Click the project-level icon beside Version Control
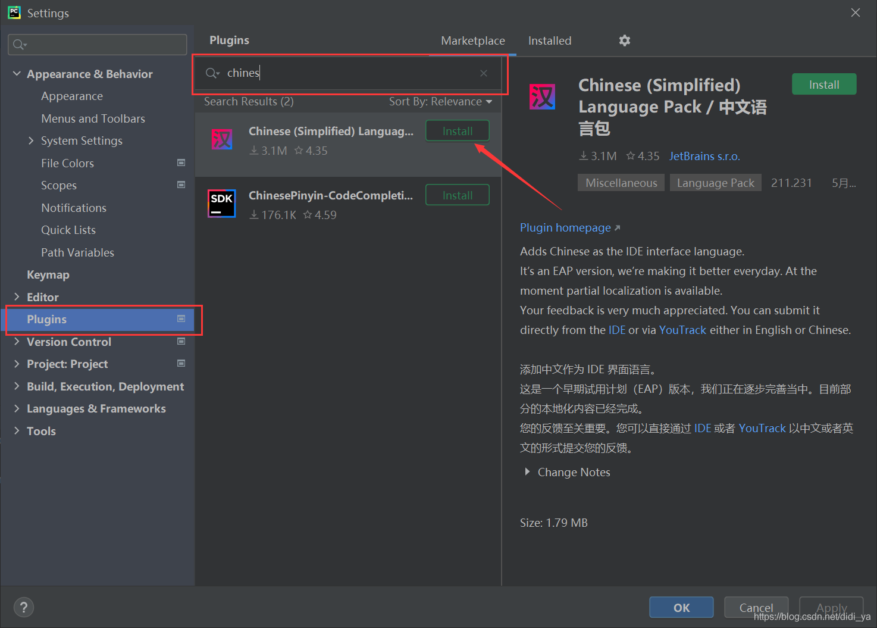This screenshot has width=877, height=628. tap(181, 341)
